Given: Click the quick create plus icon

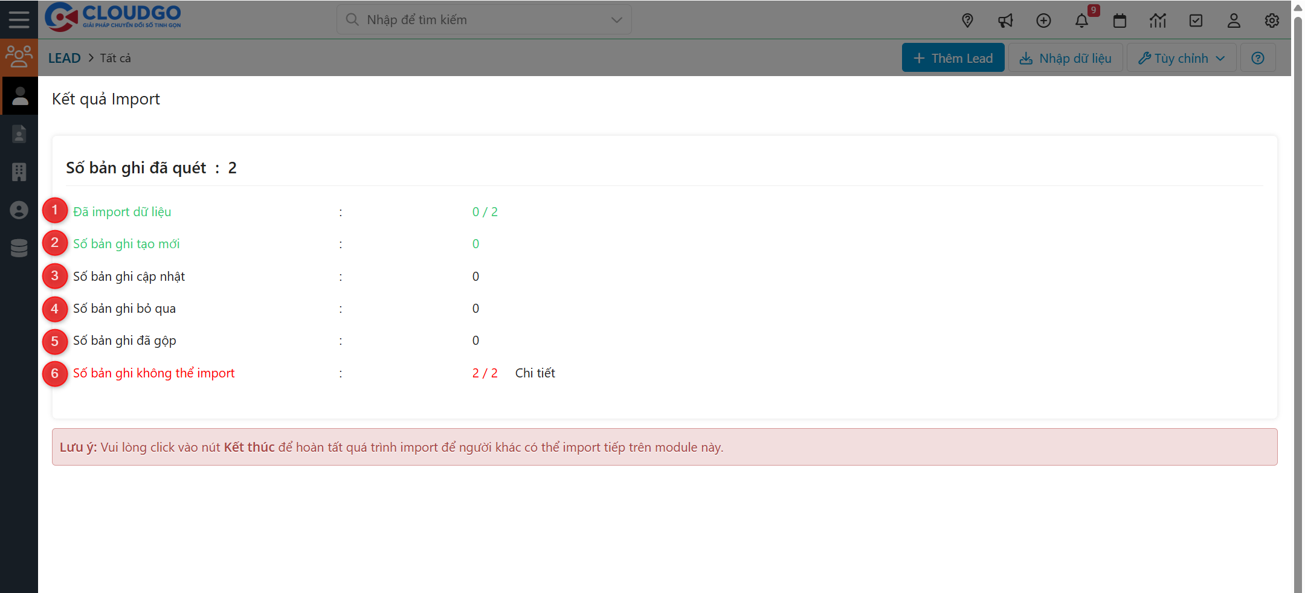Looking at the screenshot, I should point(1043,20).
